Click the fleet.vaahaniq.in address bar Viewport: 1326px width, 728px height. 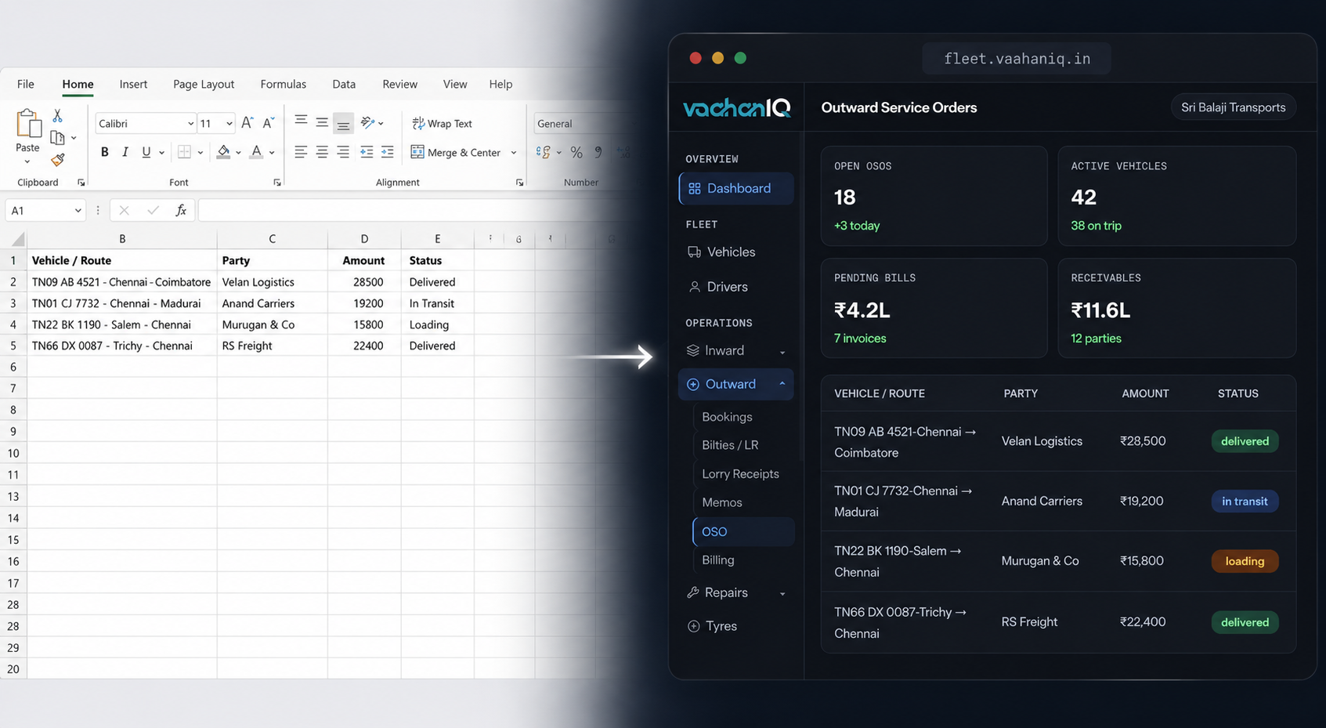1017,59
